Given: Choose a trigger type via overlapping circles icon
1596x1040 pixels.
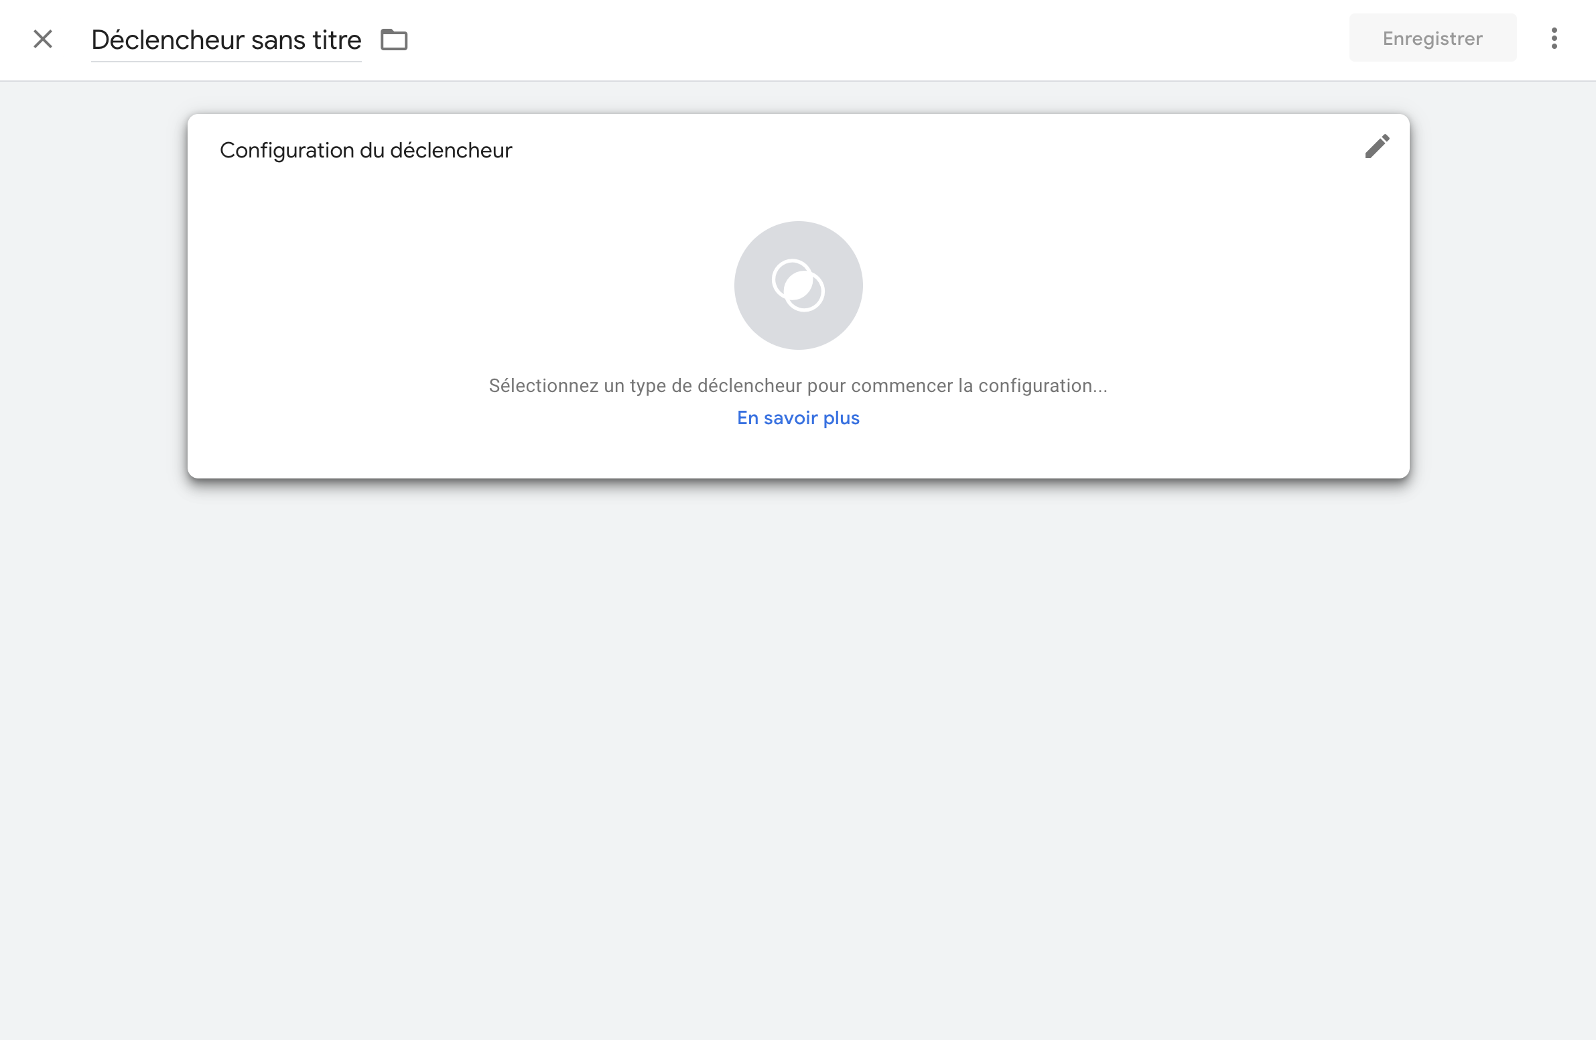Looking at the screenshot, I should tap(798, 285).
